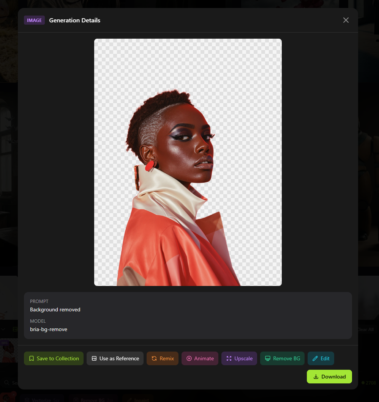This screenshot has width=379, height=402.
Task: Close the Generation Details dialog
Action: coord(346,20)
